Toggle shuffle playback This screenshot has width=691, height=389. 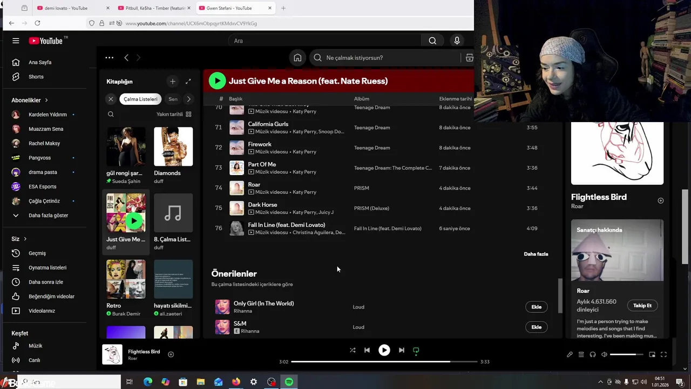353,350
